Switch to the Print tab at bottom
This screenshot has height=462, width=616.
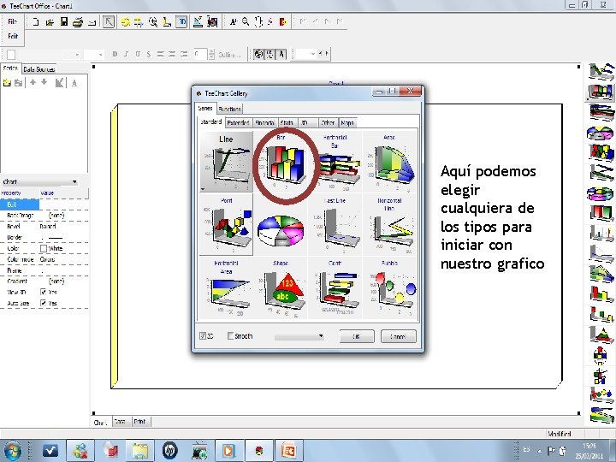point(139,422)
